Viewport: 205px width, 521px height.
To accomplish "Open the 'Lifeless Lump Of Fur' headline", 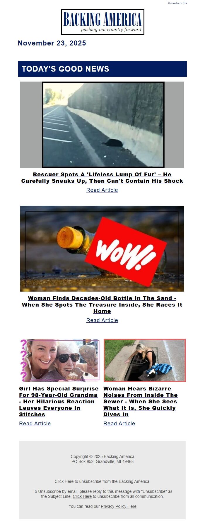I will [x=102, y=178].
